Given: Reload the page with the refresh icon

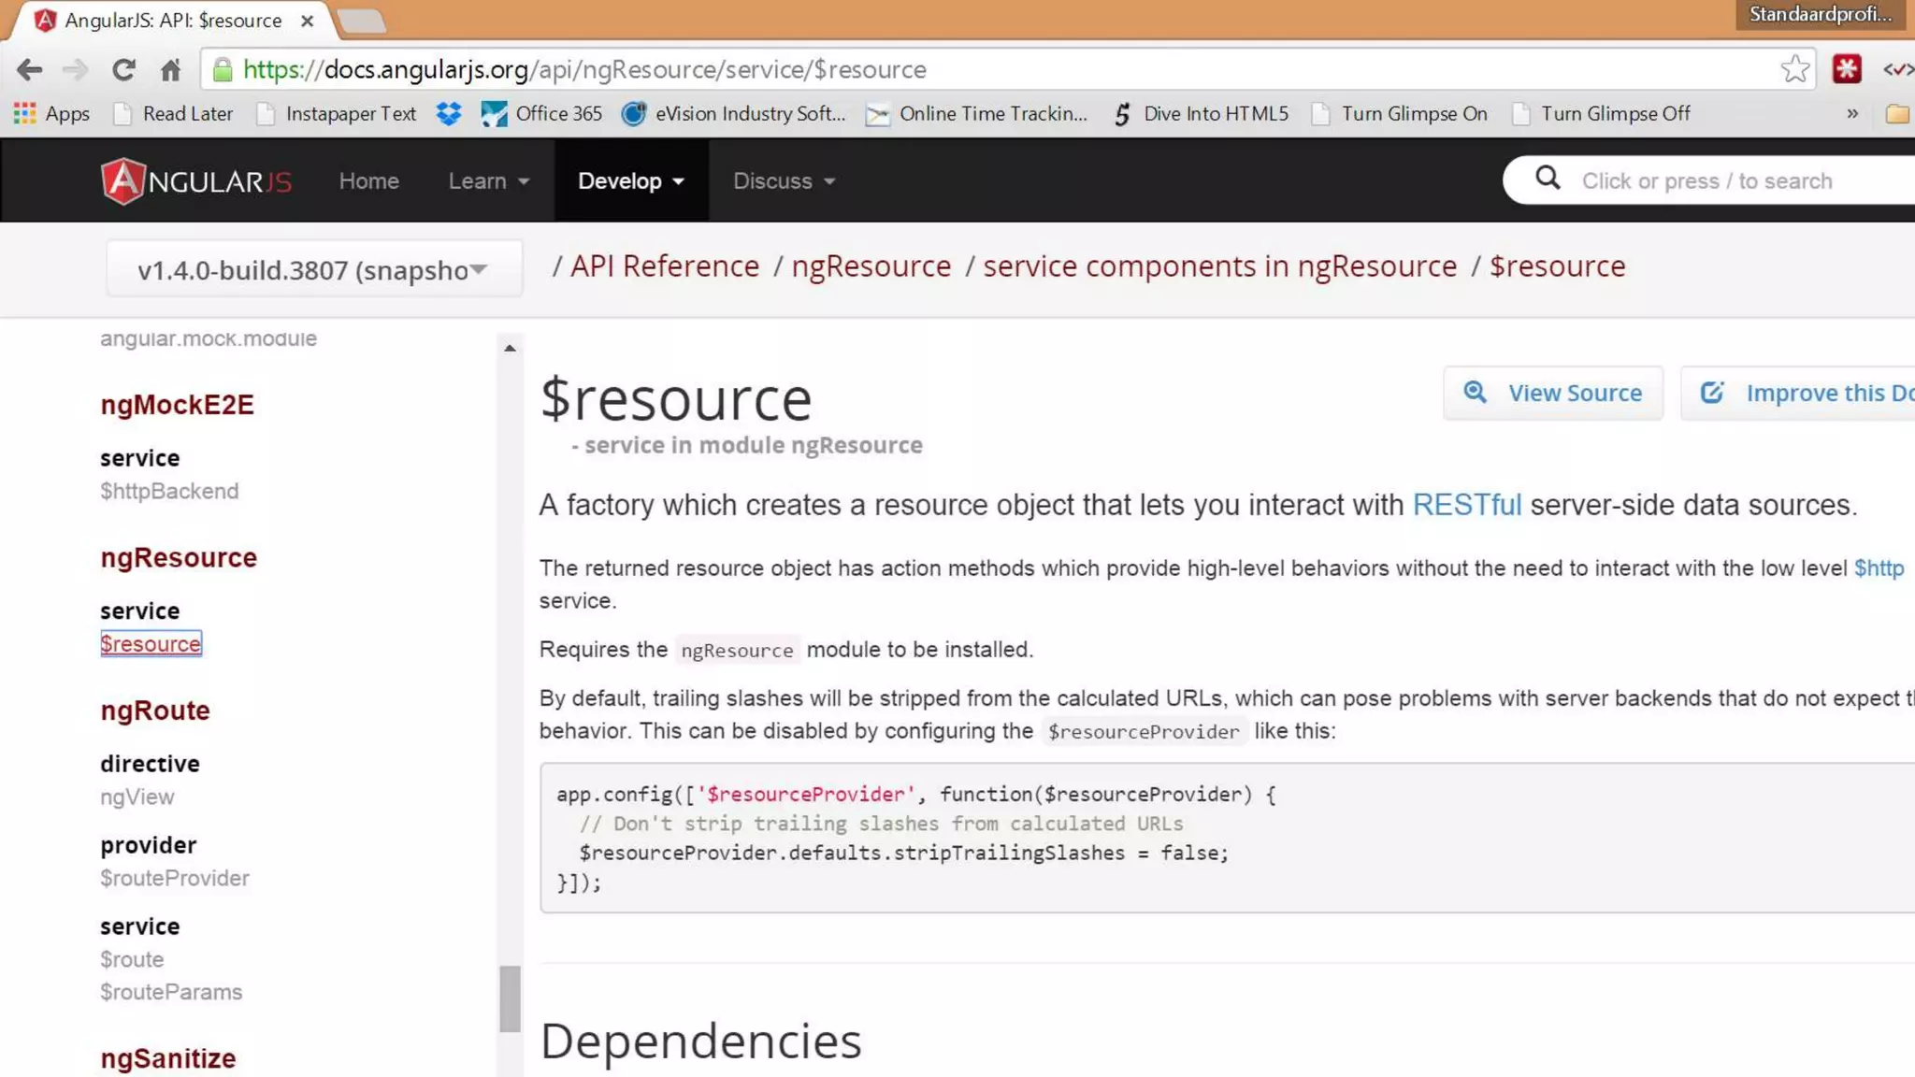Looking at the screenshot, I should pyautogui.click(x=123, y=69).
